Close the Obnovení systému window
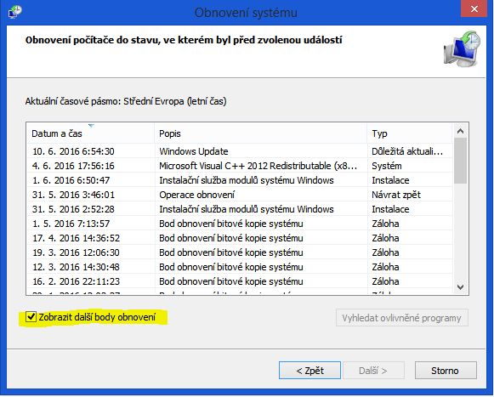Viewport: 494px width, 397px height. (x=474, y=9)
